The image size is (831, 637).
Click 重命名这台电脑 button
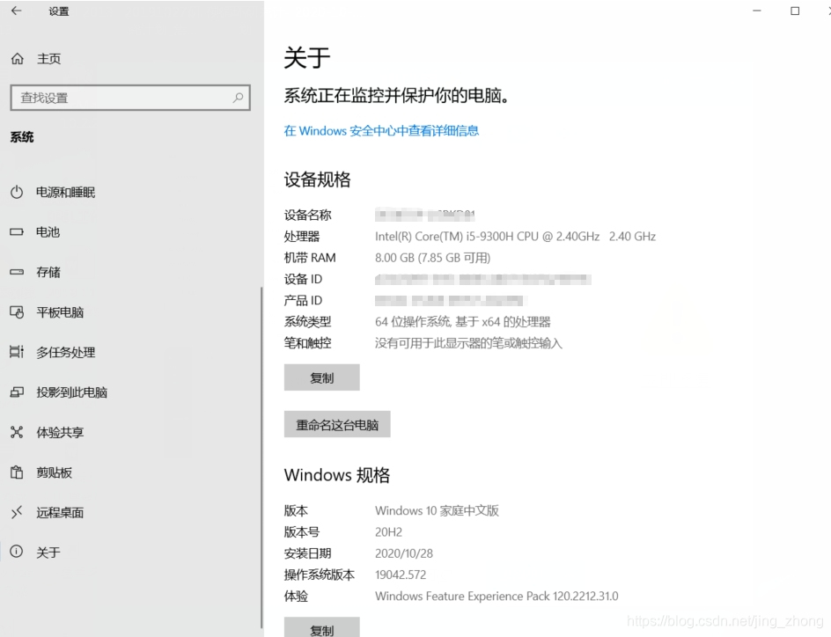(337, 424)
